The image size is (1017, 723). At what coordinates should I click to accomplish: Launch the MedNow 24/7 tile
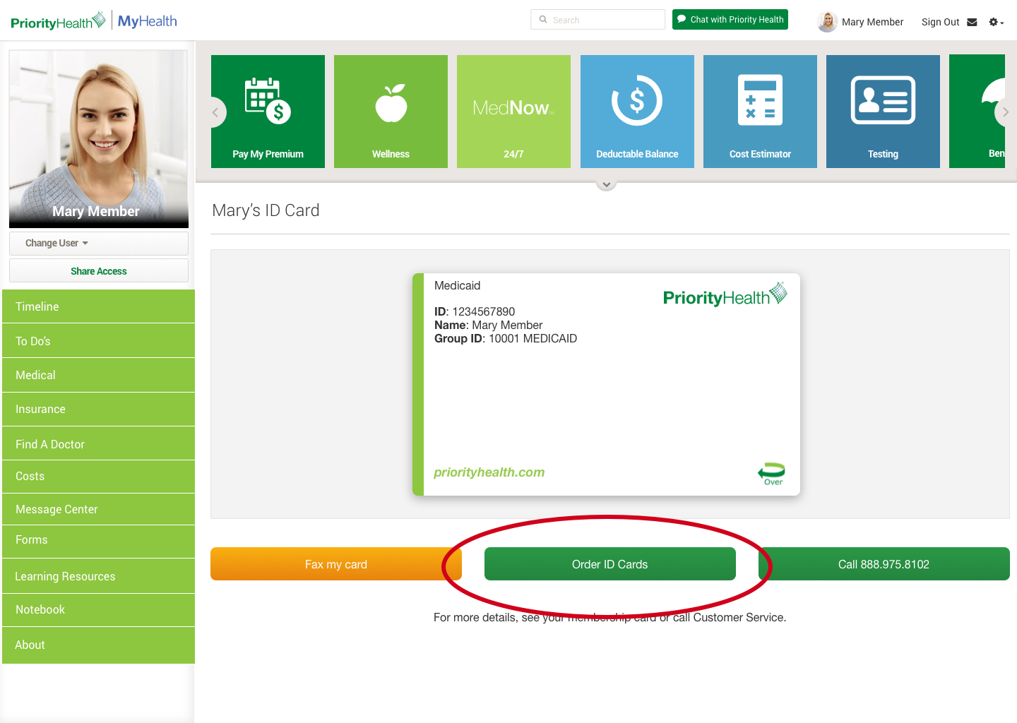[513, 112]
